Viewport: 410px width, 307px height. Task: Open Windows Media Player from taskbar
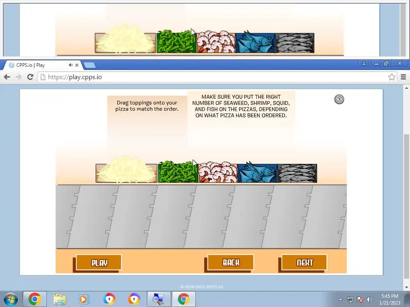[84, 299]
